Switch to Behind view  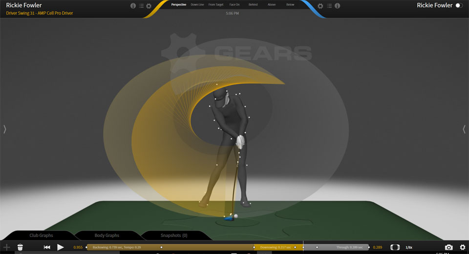pos(253,4)
